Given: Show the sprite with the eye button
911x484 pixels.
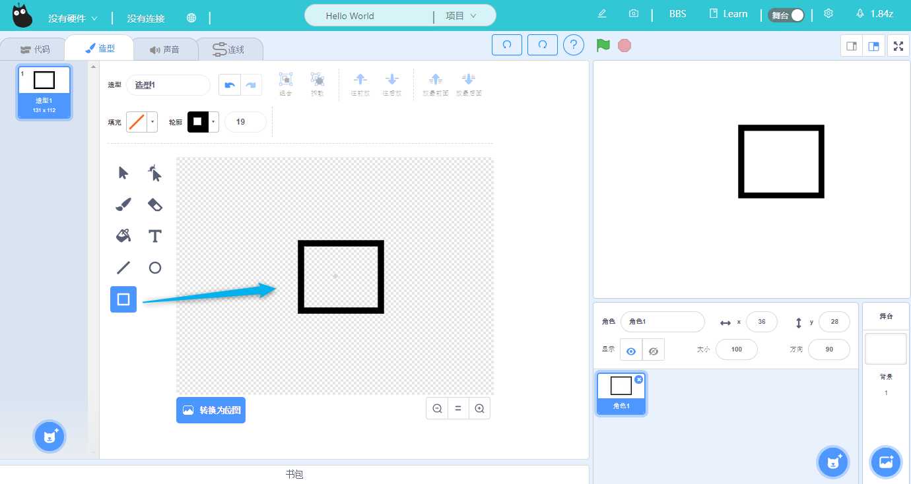Looking at the screenshot, I should click(x=631, y=351).
